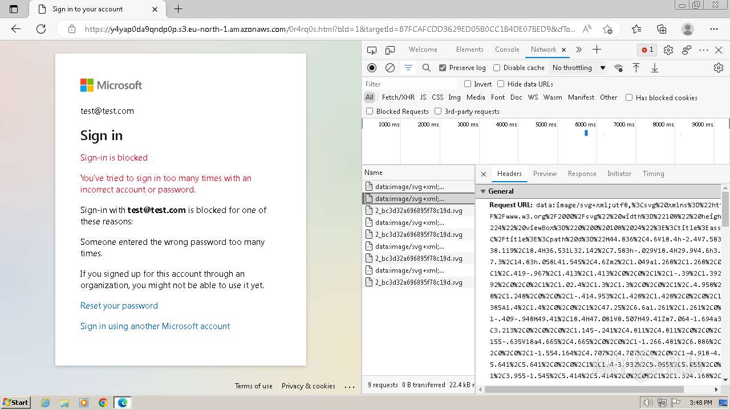Screen dimensions: 730x410
Task: Open the Initiator tab
Action: click(619, 174)
